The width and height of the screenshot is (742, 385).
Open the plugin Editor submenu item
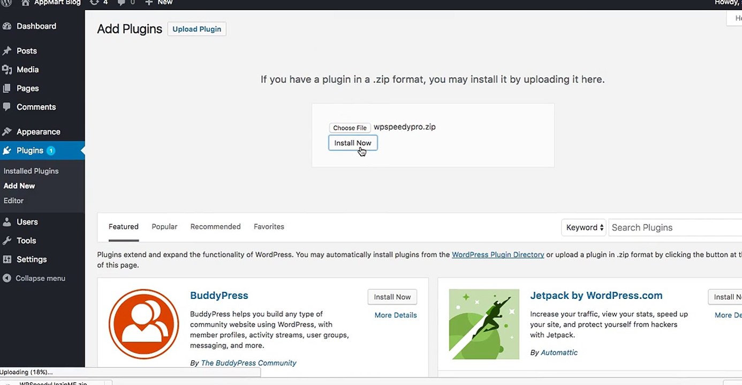point(13,201)
